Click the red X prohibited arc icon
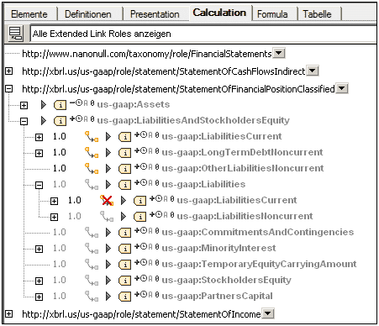 pos(107,200)
